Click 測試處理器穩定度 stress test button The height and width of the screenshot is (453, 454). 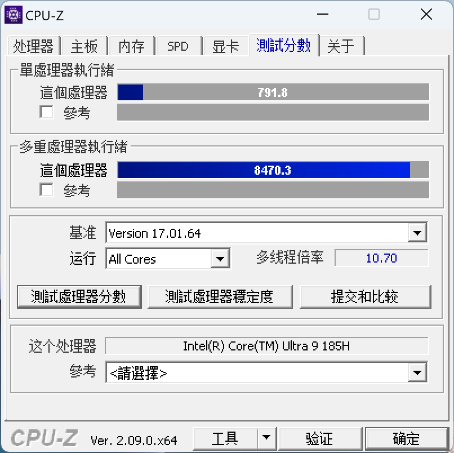click(x=220, y=296)
